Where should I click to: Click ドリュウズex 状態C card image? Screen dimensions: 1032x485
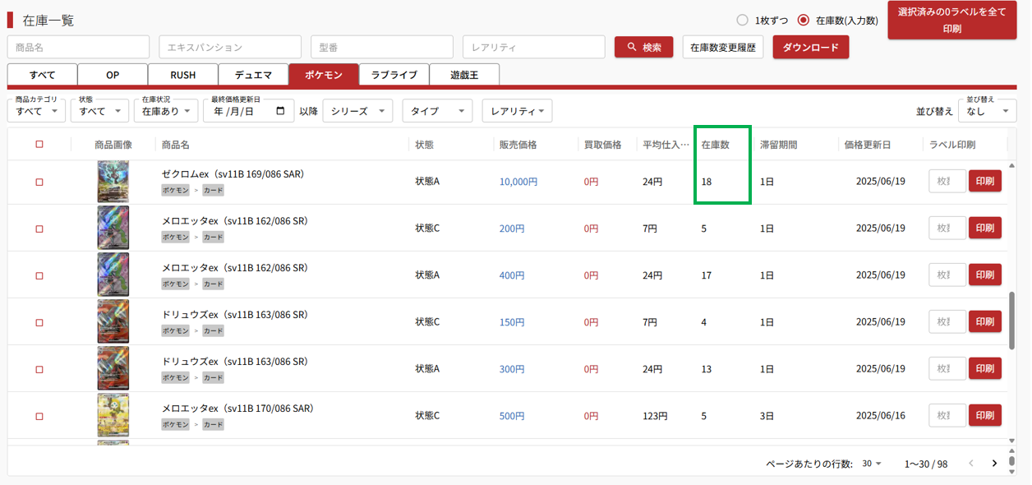point(113,321)
